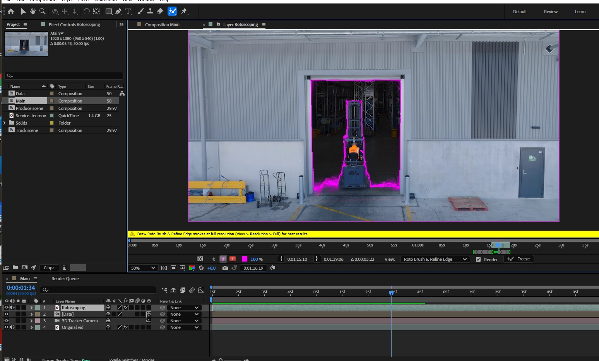Viewport: 599px width, 361px height.
Task: Hide the Original vid layer
Action: pyautogui.click(x=6, y=327)
